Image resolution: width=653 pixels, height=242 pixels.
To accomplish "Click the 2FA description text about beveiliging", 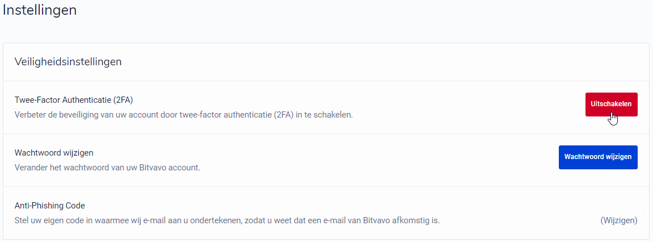I will point(184,114).
